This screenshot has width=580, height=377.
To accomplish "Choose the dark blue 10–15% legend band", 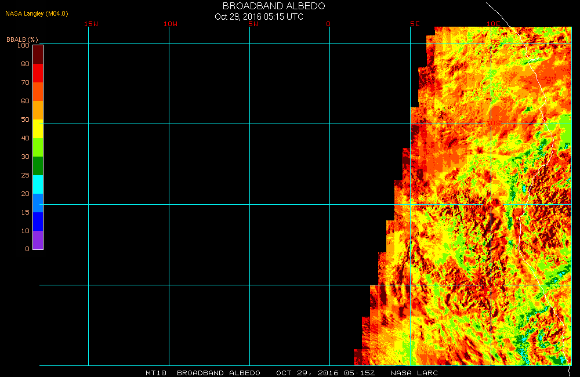I will (38, 222).
